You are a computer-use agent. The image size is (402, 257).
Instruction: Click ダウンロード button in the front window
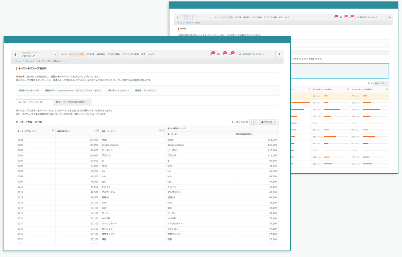click(269, 122)
